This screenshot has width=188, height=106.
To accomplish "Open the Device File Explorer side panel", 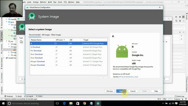I will (187, 85).
